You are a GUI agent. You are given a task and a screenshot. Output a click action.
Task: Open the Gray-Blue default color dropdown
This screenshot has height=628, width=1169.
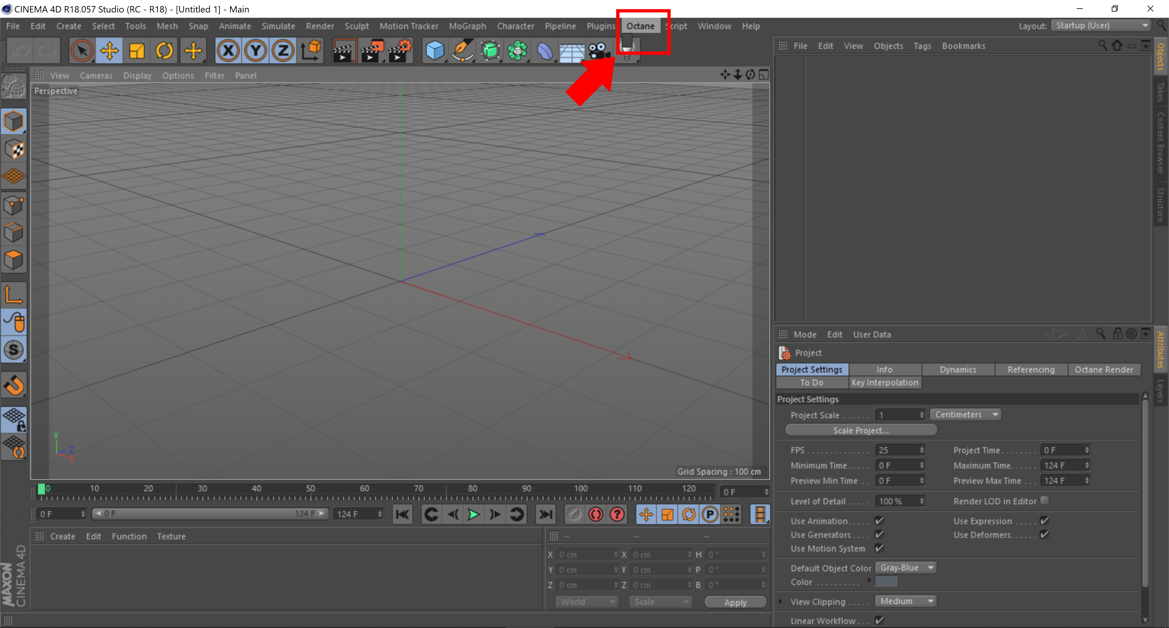[x=906, y=568]
